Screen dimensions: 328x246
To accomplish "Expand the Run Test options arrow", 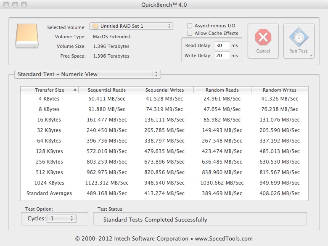I will tap(311, 56).
